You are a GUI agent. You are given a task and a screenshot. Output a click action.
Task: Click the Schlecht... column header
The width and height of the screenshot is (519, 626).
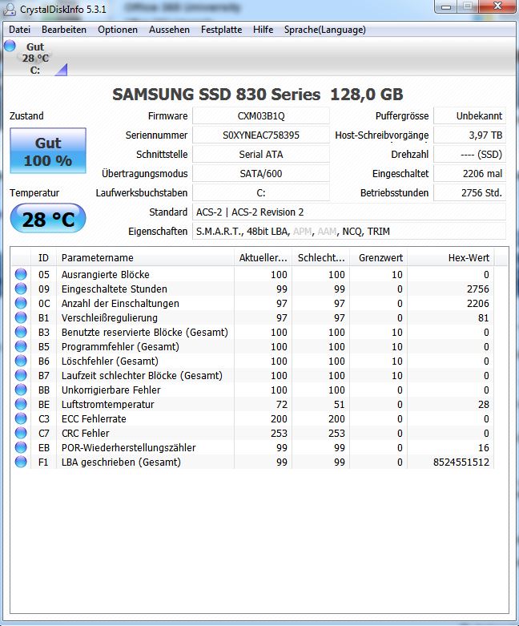tap(321, 257)
